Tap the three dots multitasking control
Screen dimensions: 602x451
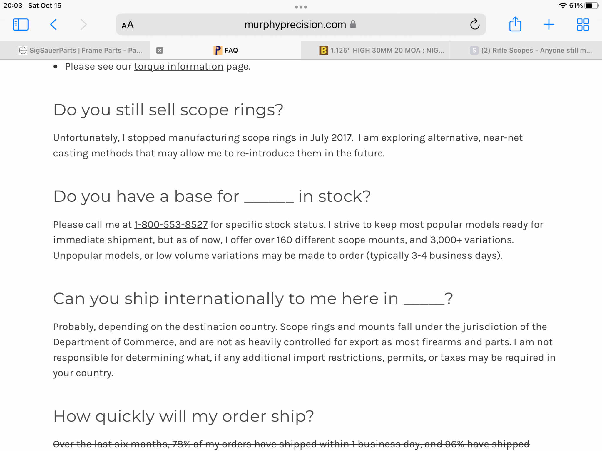[x=301, y=7]
